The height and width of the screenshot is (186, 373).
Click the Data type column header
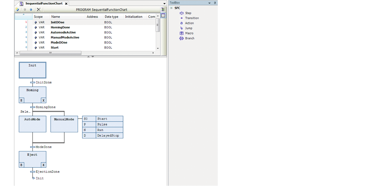point(111,17)
